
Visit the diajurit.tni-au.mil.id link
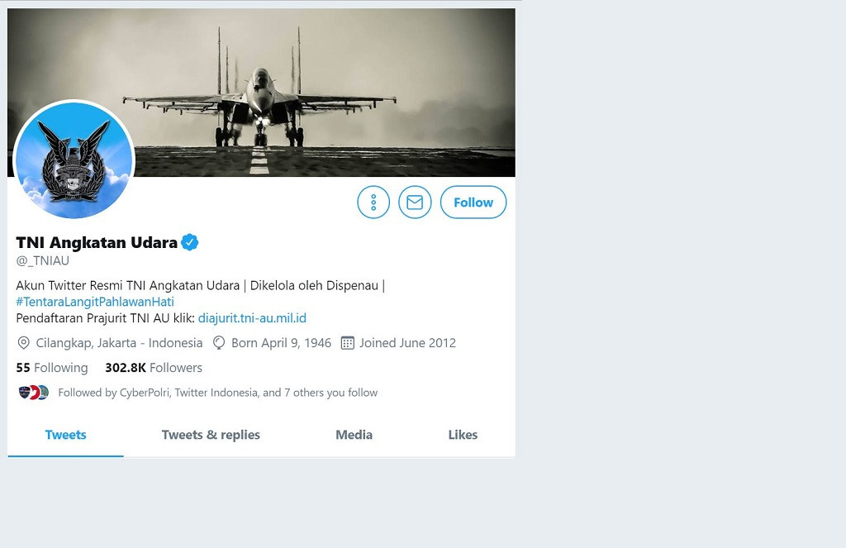click(x=252, y=318)
